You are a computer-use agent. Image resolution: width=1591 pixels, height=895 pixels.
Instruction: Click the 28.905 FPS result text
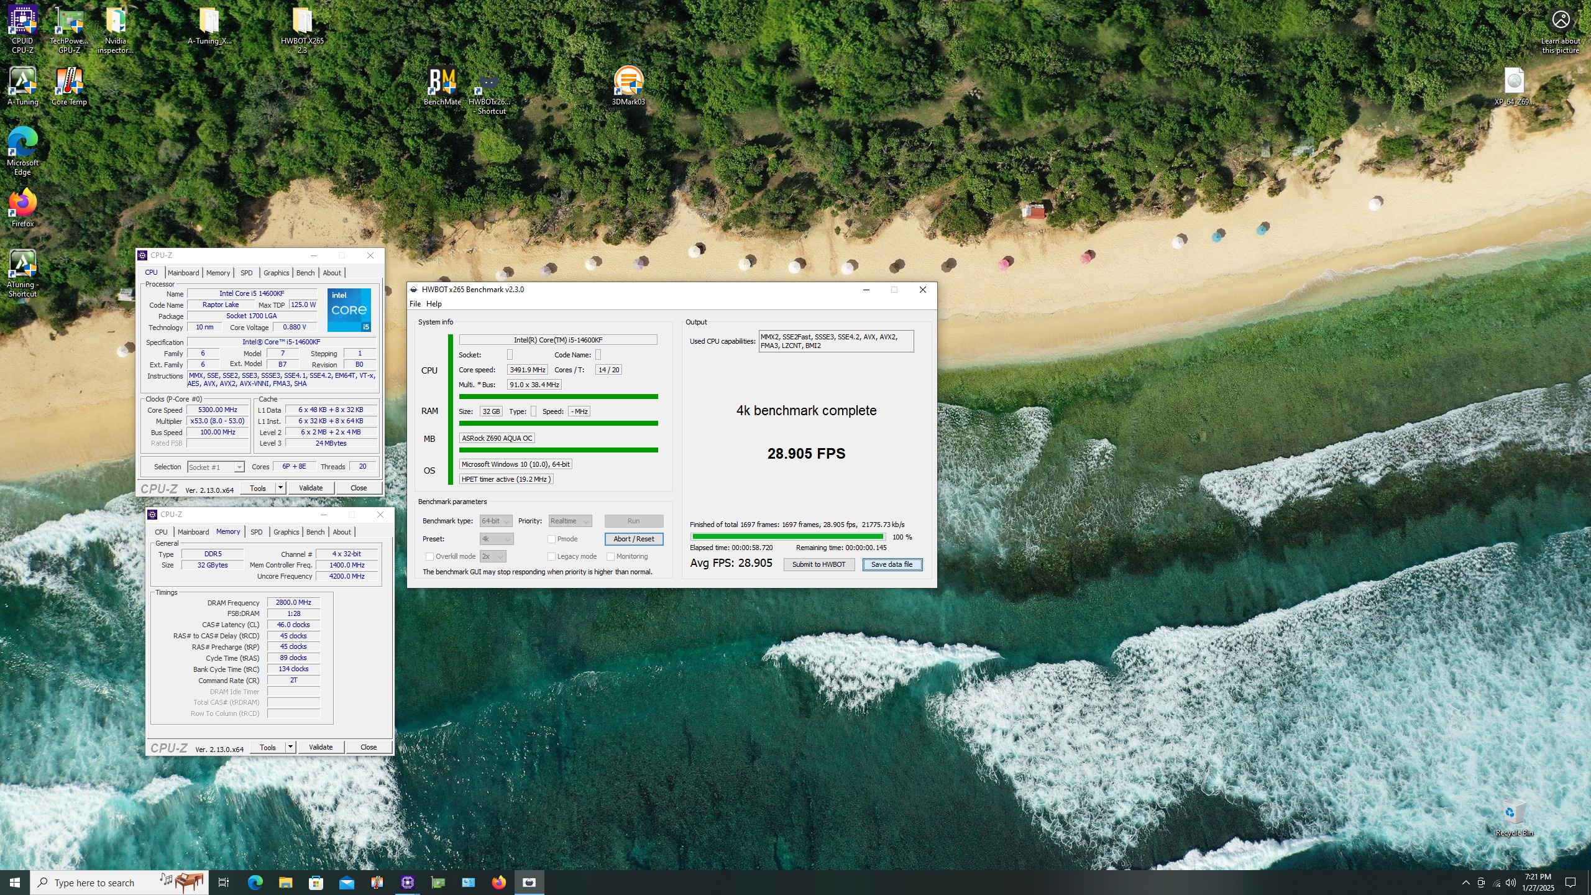point(806,454)
